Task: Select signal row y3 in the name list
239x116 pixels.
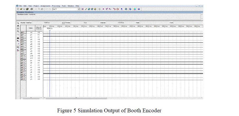Action: pos(31,79)
